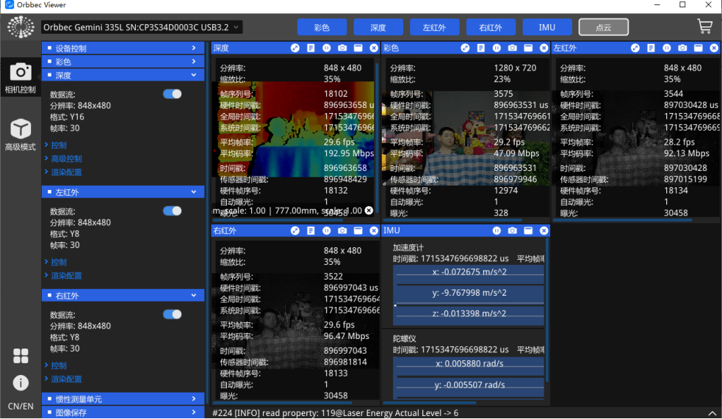Turn off the 左红外 data stream
Viewport: 722px width, 419px height.
point(172,211)
